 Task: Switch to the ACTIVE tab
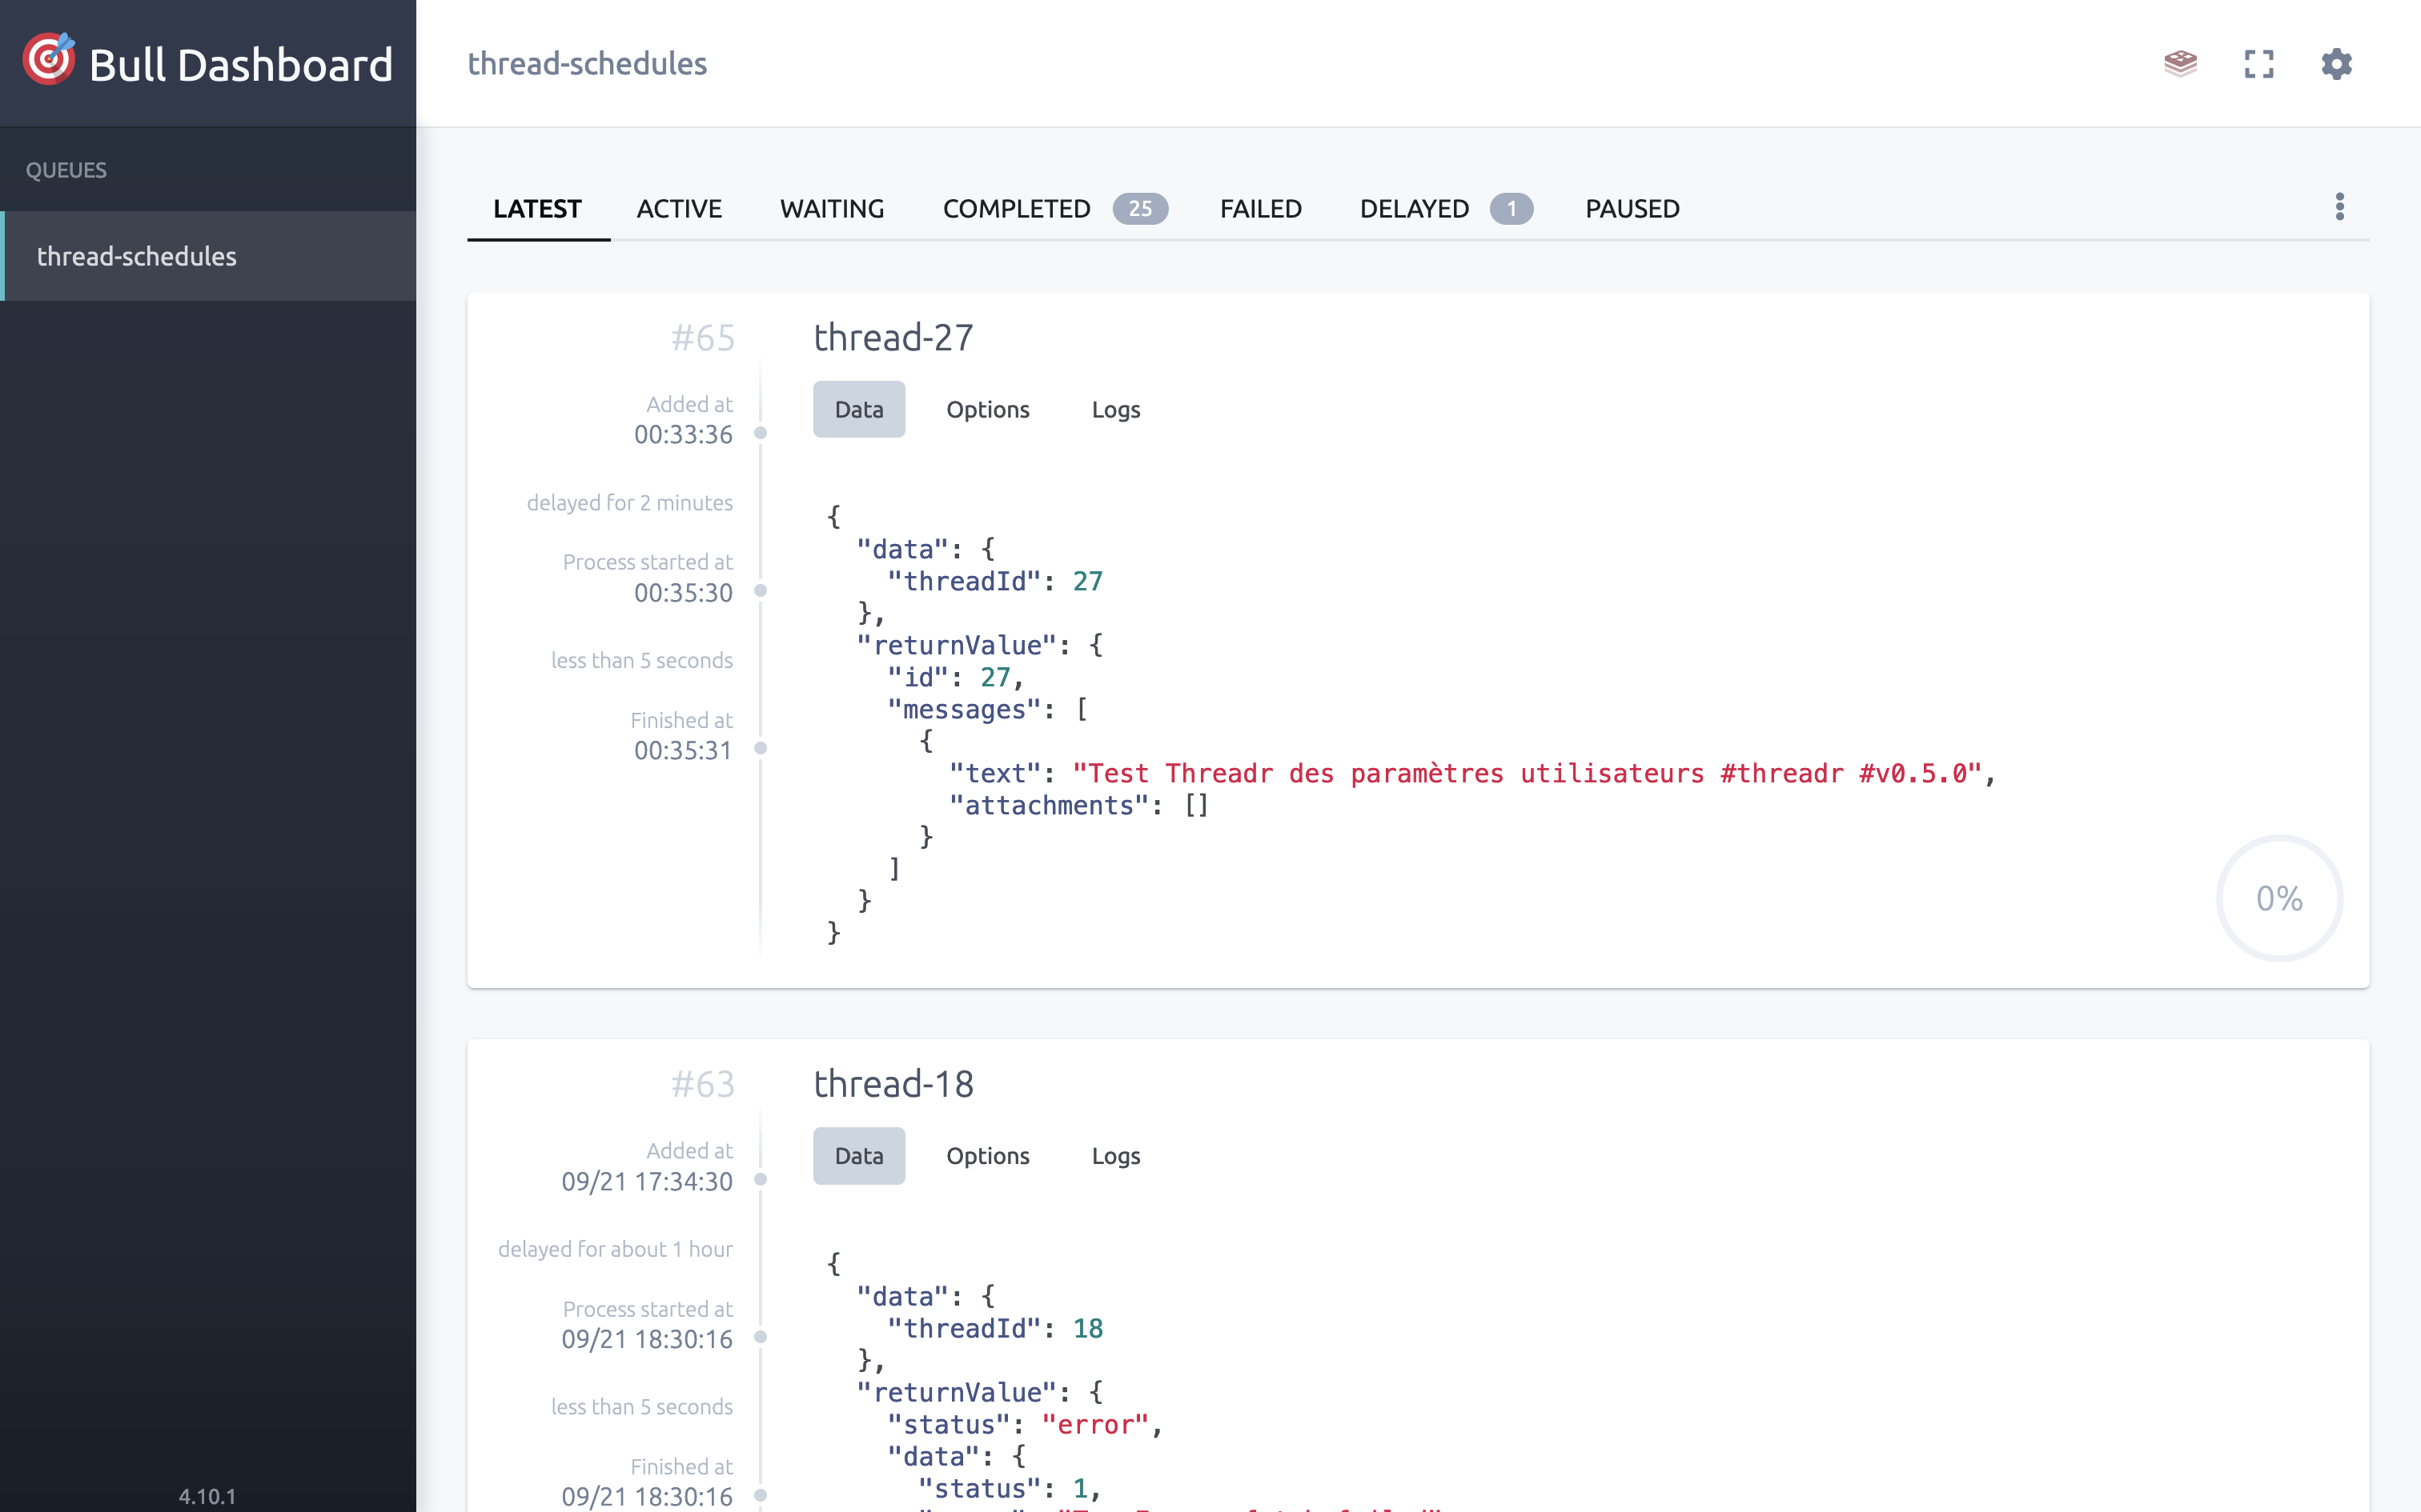coord(679,209)
